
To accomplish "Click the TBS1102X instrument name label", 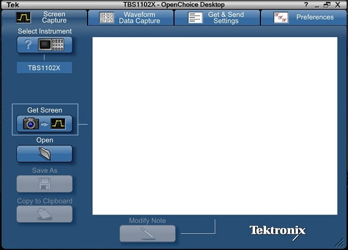I will pyautogui.click(x=44, y=68).
